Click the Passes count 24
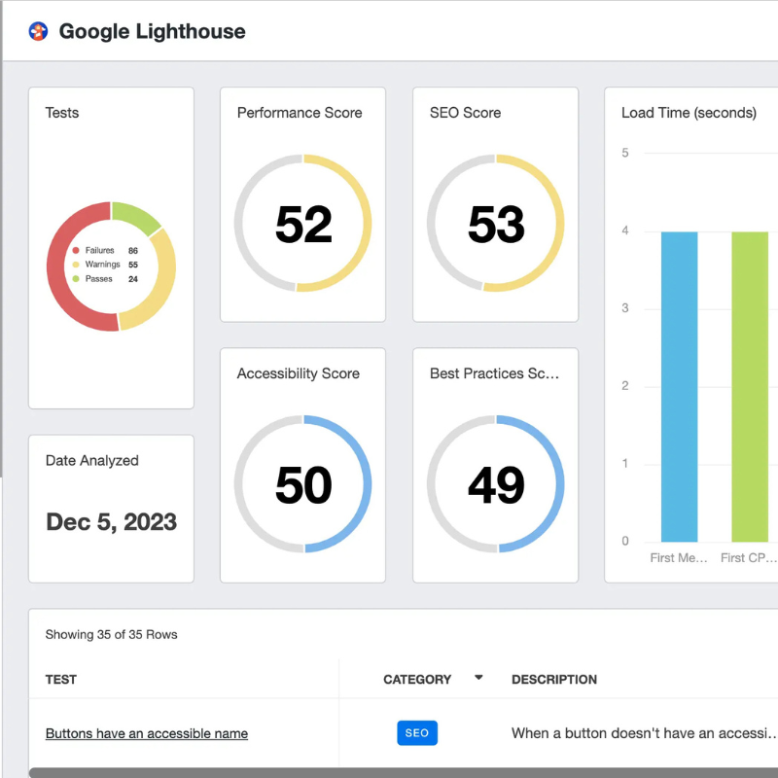This screenshot has width=778, height=778. [133, 279]
